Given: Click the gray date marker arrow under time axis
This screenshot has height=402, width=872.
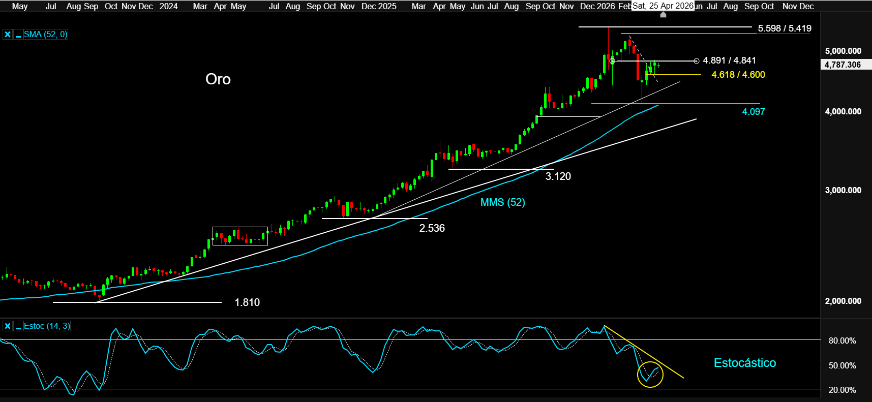Looking at the screenshot, I should 663,15.
